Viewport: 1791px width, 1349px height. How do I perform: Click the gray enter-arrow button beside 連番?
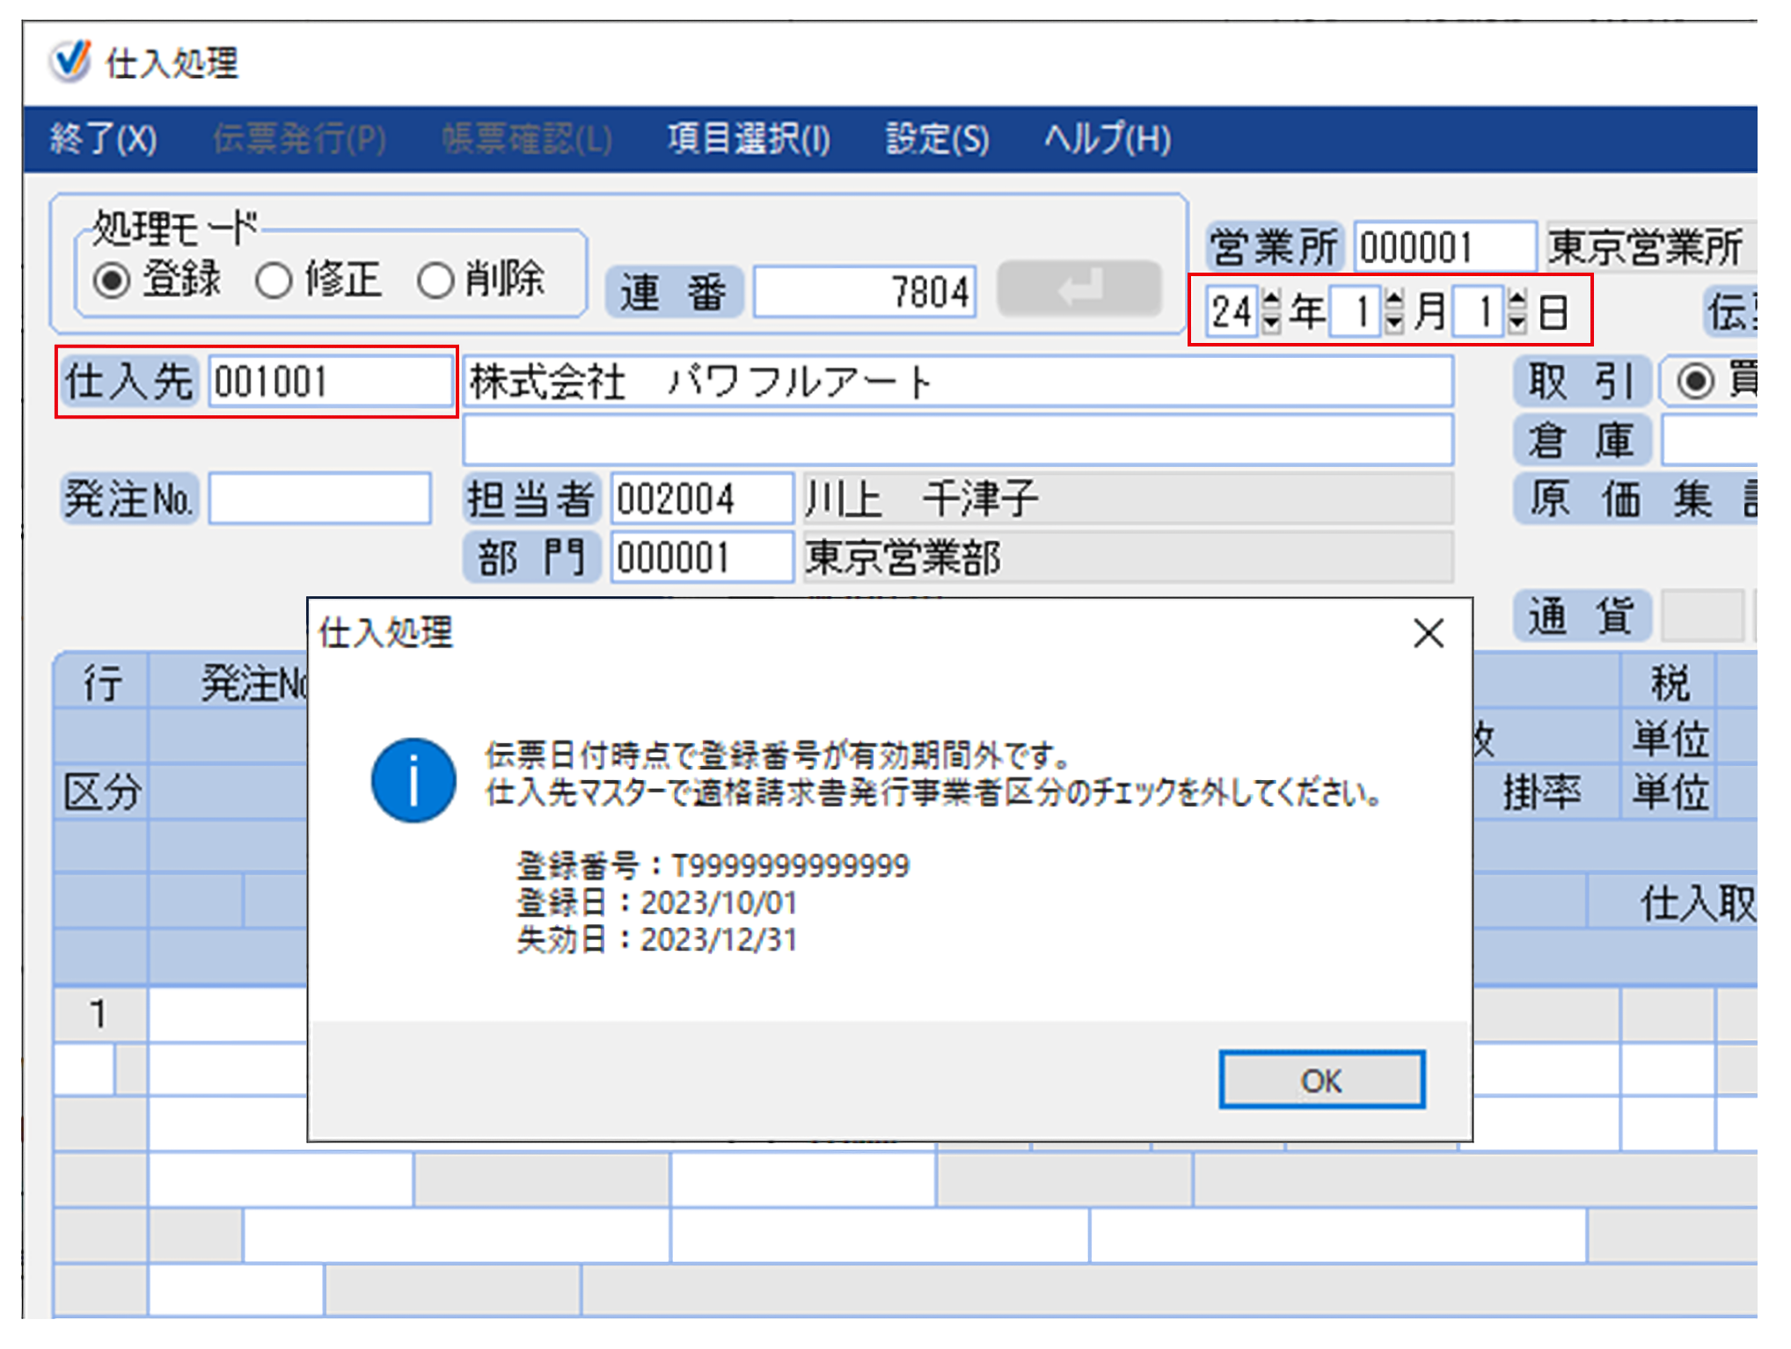[1078, 289]
